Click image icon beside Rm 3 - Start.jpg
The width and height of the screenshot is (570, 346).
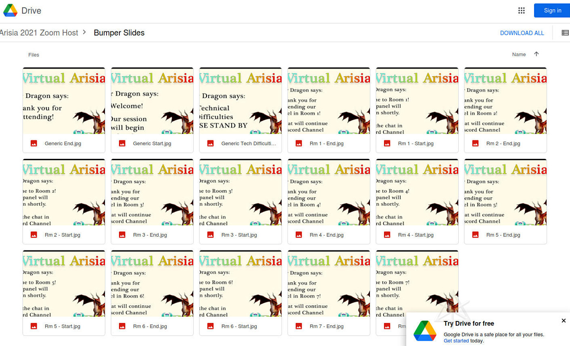pos(211,235)
